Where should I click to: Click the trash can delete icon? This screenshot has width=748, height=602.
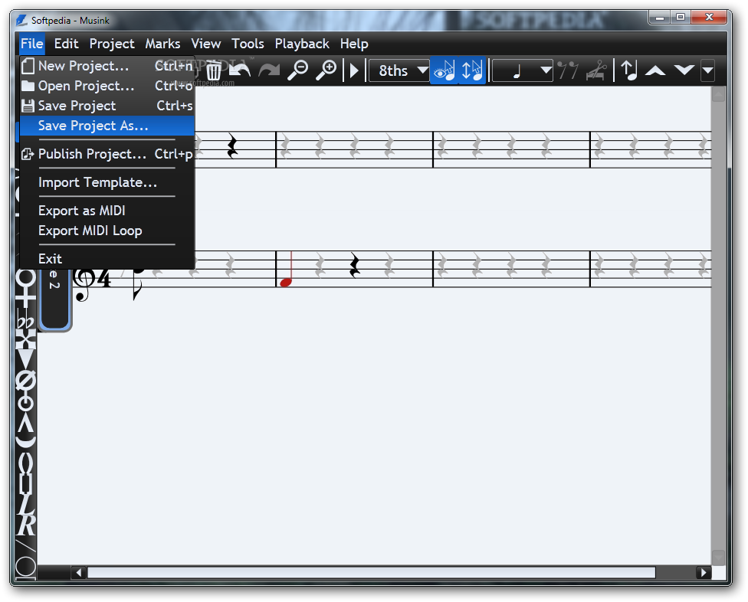pyautogui.click(x=213, y=70)
